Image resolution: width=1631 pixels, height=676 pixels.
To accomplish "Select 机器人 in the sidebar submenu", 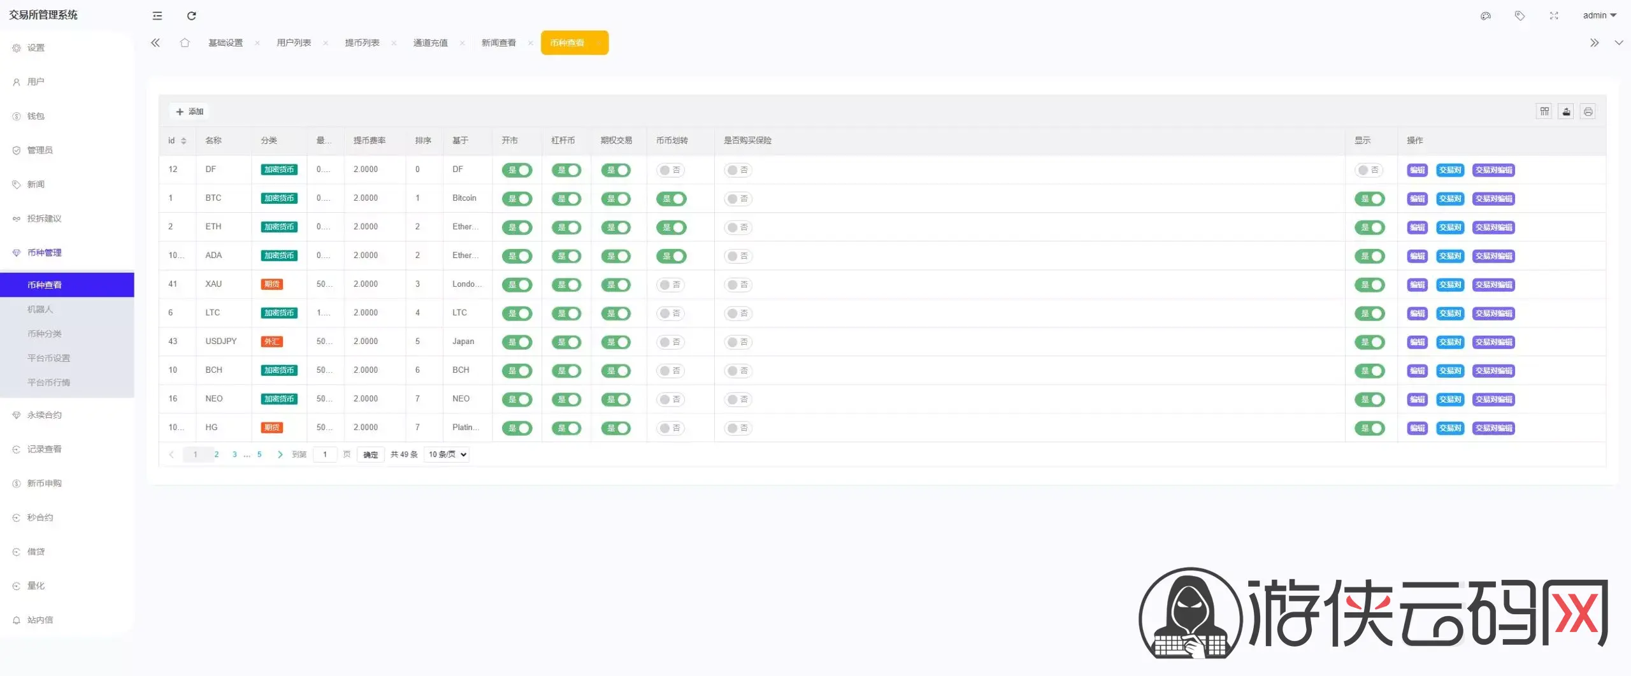I will (40, 309).
